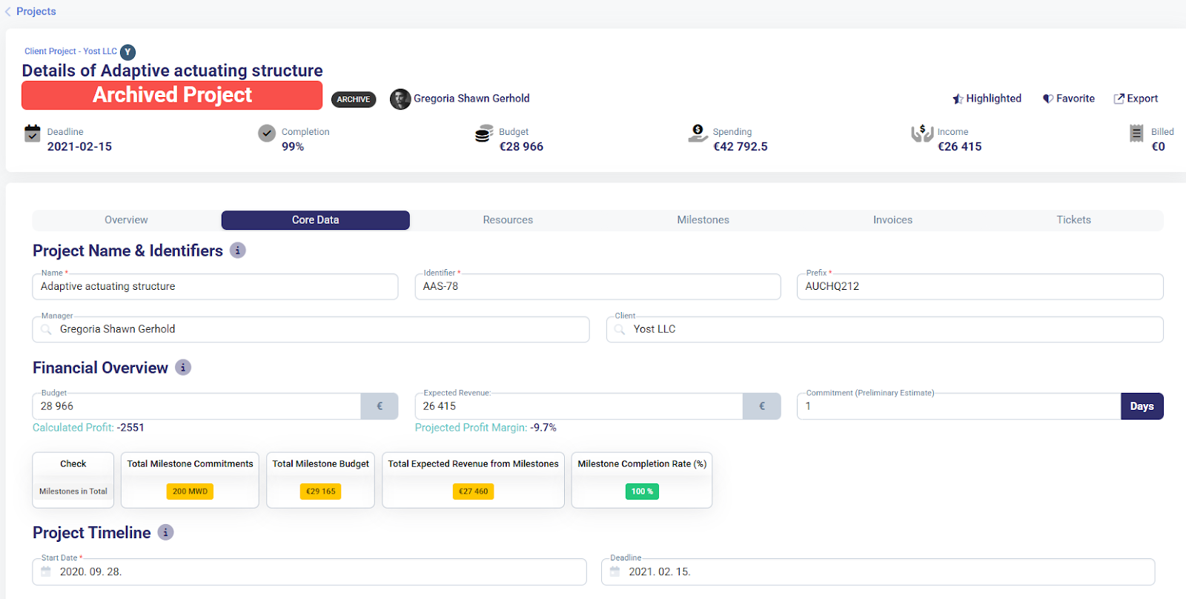Click the Budget input field
This screenshot has height=599, width=1186.
pyautogui.click(x=196, y=406)
